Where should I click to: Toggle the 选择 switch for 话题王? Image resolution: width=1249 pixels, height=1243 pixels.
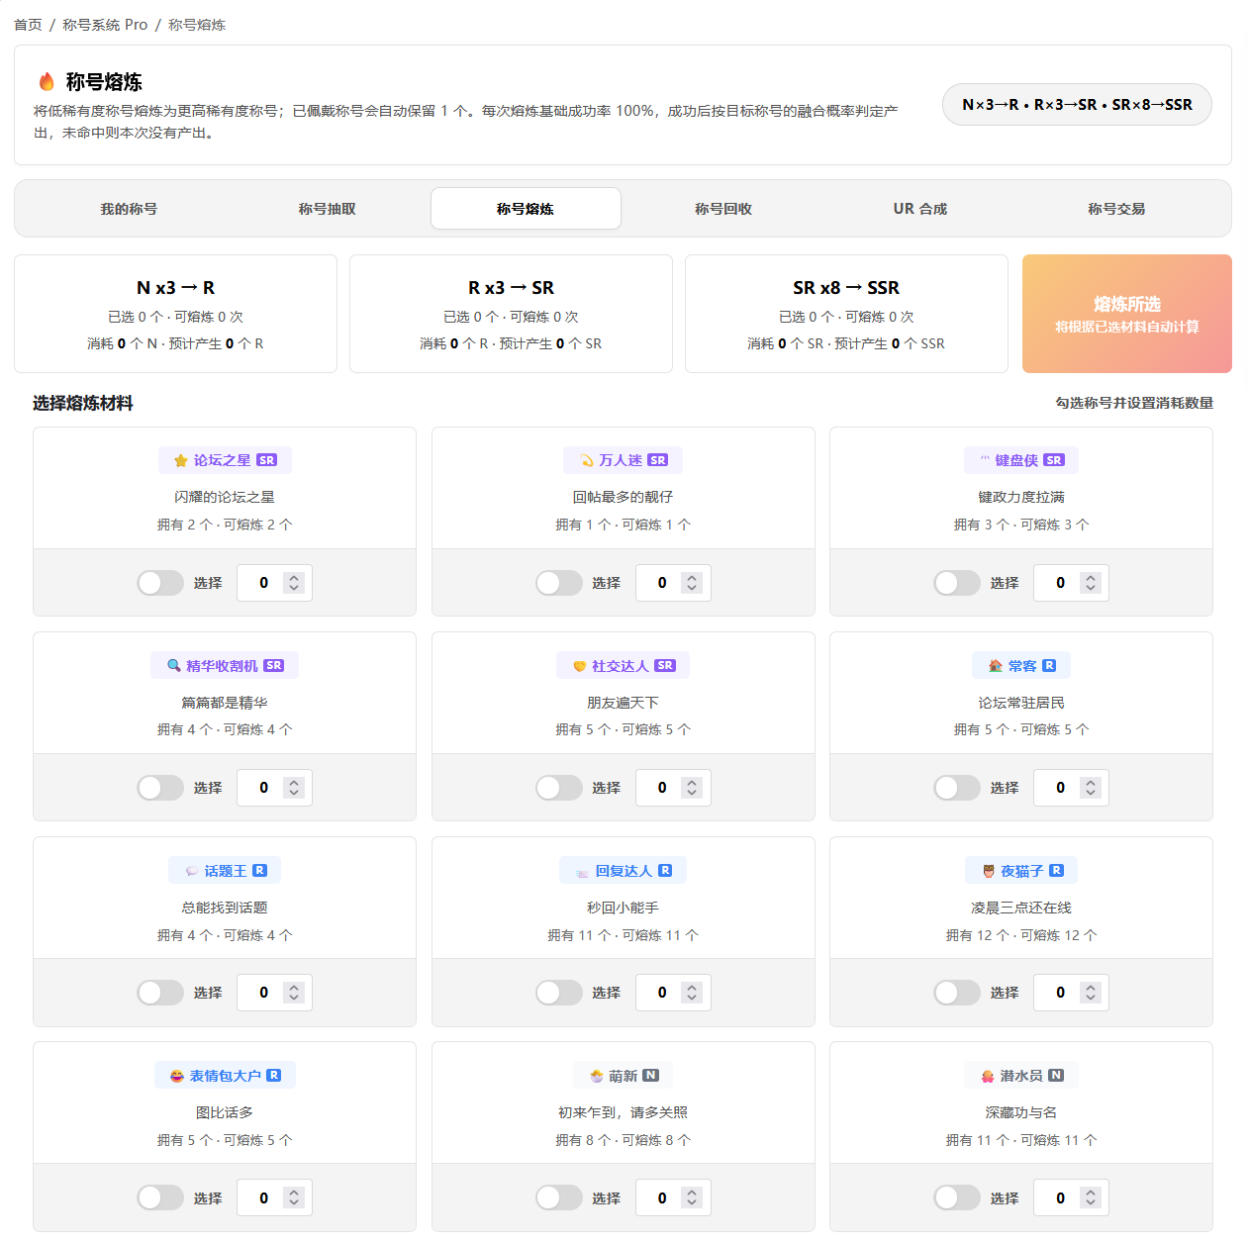click(x=160, y=993)
